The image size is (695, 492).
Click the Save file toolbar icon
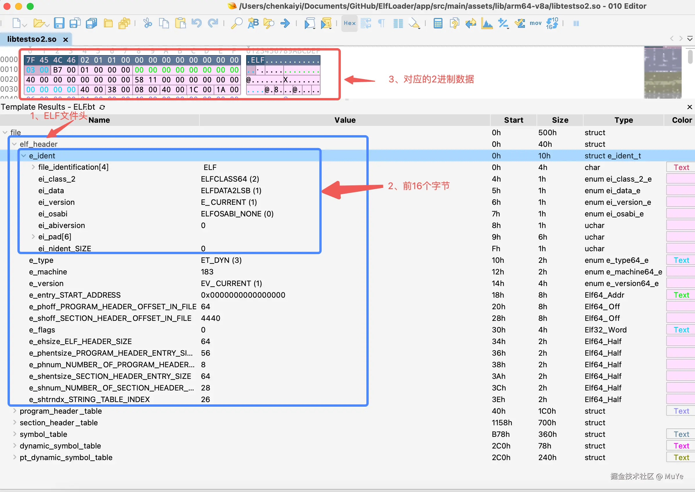(59, 23)
